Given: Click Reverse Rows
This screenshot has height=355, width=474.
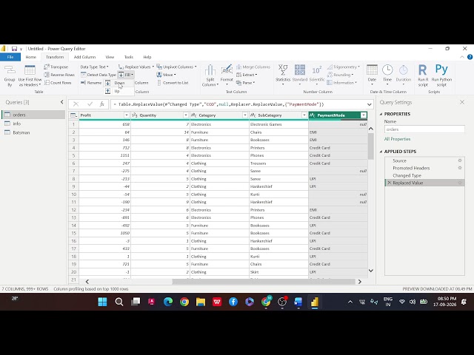Looking at the screenshot, I should [x=59, y=75].
